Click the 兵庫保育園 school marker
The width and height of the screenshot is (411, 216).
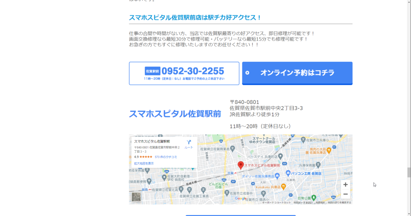coord(318,165)
